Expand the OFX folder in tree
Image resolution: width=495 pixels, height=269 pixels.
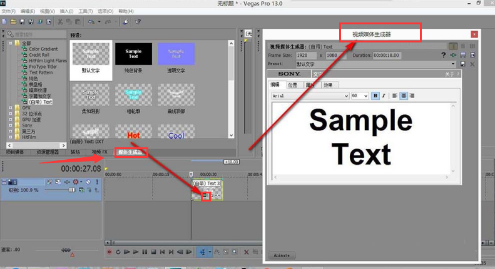[x=11, y=108]
